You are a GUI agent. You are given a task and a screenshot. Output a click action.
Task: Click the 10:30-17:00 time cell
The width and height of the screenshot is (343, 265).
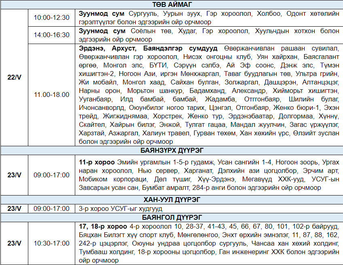pos(51,244)
